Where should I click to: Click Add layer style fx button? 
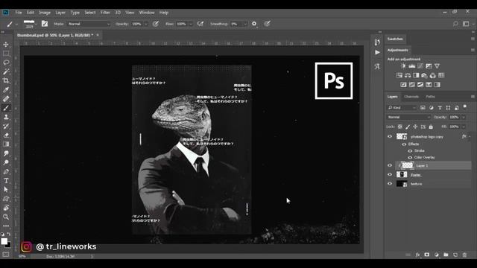pos(417,255)
